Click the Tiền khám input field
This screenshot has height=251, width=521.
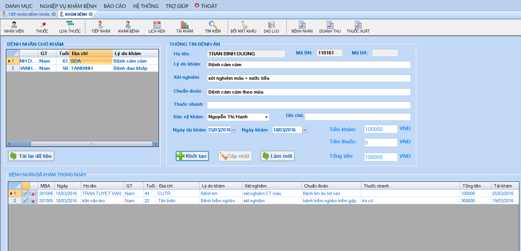click(381, 129)
